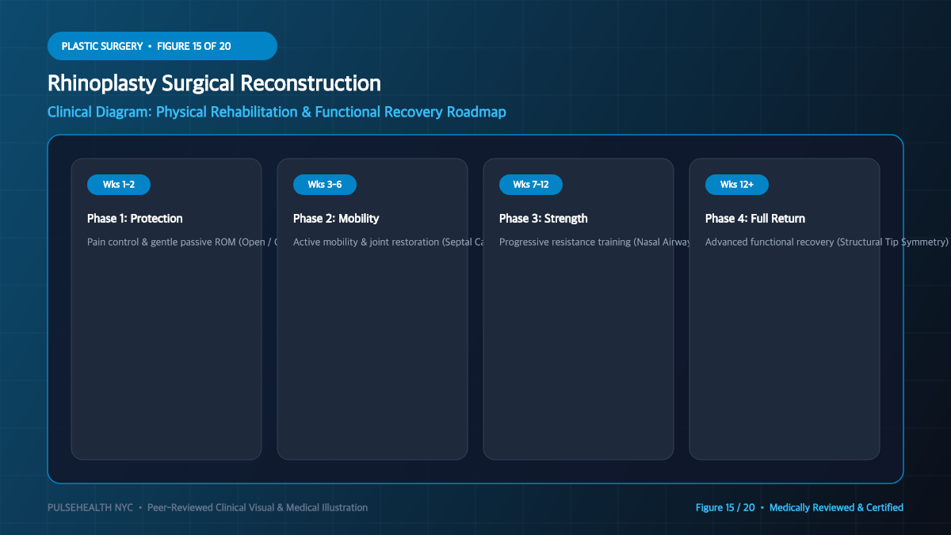Select the Wks 1-2 pill
951x535 pixels.
(x=119, y=185)
